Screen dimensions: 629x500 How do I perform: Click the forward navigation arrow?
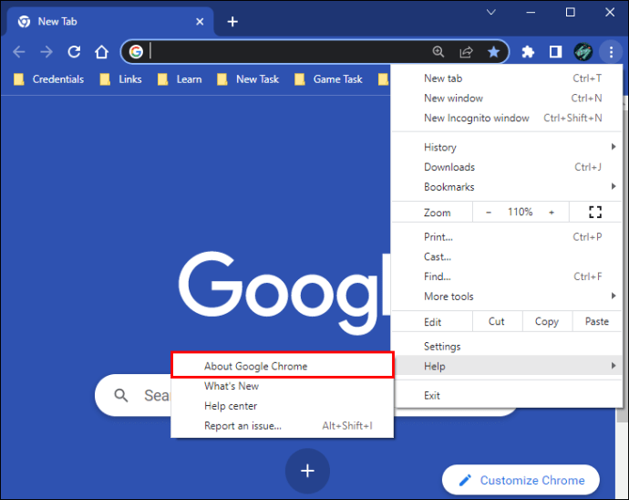pyautogui.click(x=46, y=52)
